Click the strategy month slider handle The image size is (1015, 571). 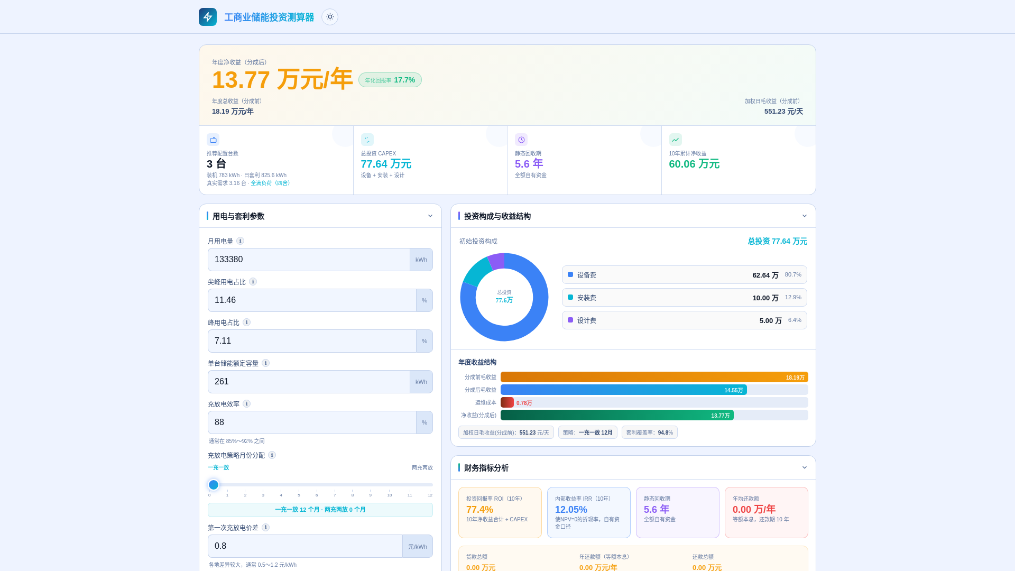[x=214, y=485]
